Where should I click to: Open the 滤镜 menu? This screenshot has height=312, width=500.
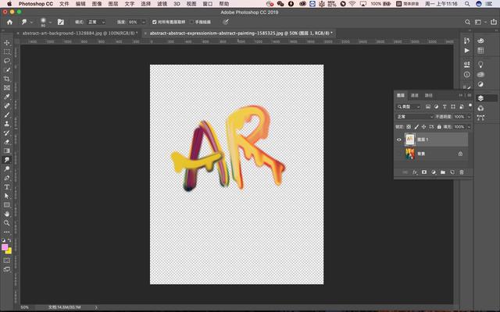[x=162, y=4]
